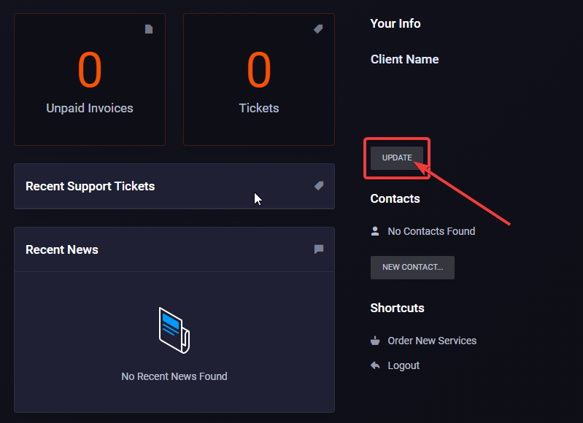Click the newspaper icon in the news panel

[x=174, y=330]
